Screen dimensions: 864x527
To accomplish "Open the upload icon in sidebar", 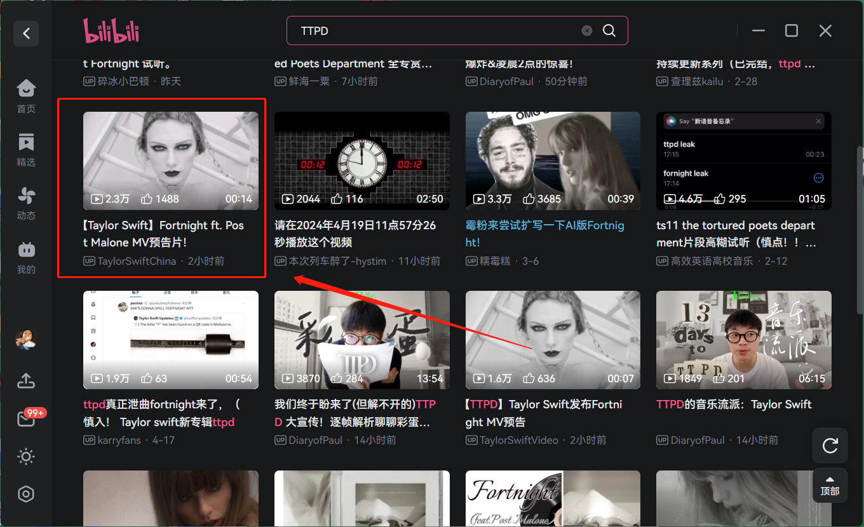I will click(x=26, y=380).
